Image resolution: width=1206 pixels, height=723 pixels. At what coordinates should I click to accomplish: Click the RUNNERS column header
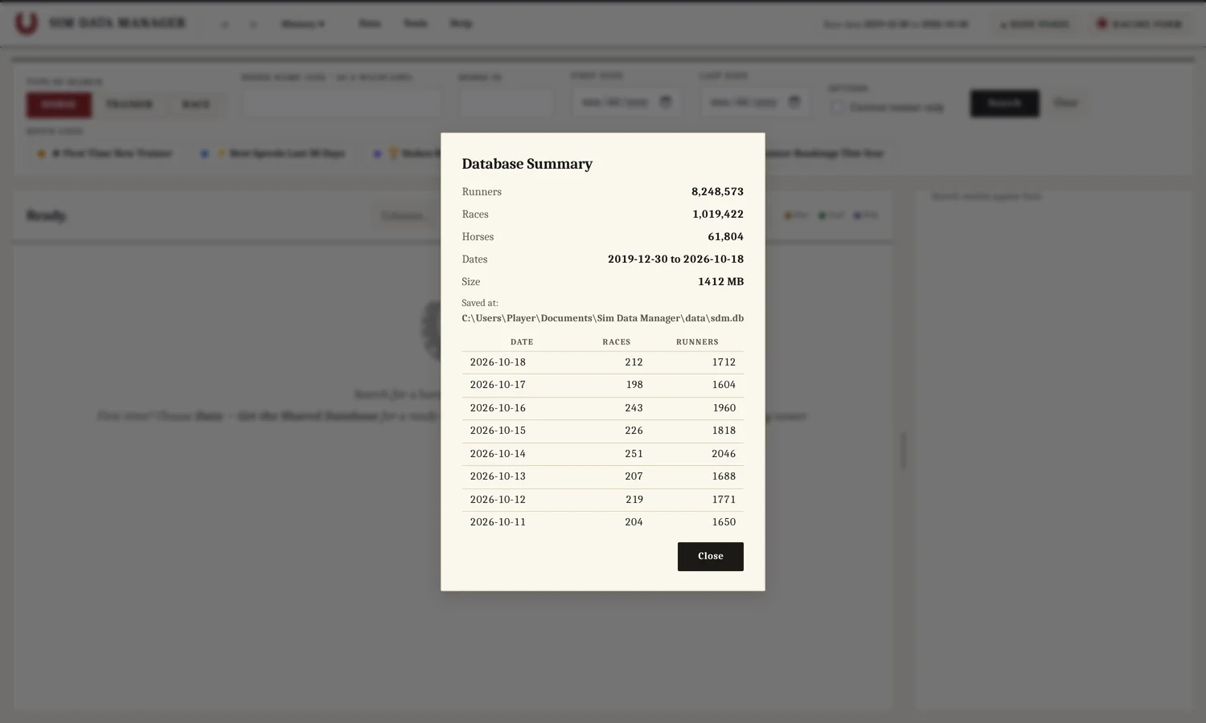697,342
